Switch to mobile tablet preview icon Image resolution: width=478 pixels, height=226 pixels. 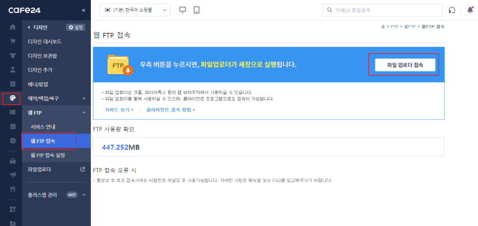[x=197, y=10]
